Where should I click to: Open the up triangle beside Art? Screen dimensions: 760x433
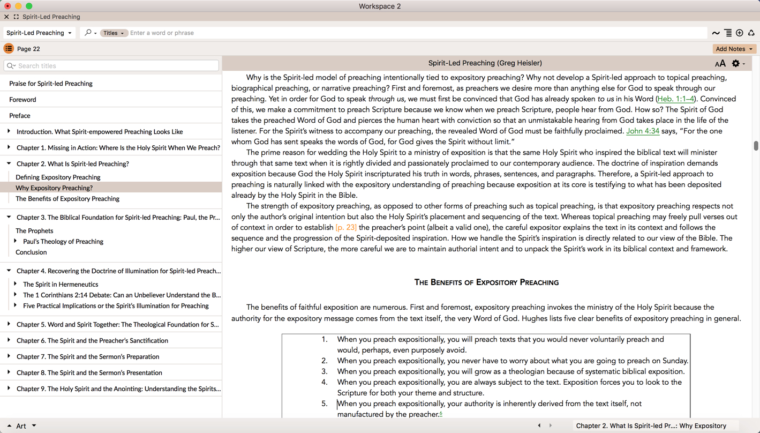point(9,426)
